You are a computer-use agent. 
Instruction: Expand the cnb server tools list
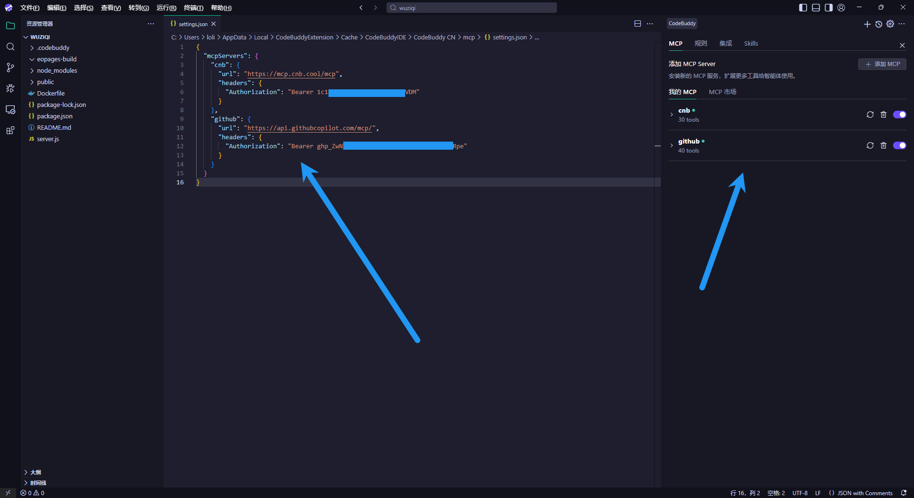[672, 115]
